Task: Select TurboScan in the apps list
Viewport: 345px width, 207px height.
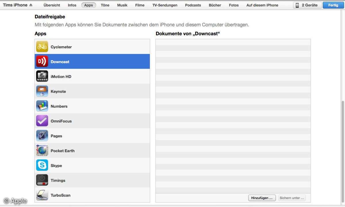Action: [92, 195]
